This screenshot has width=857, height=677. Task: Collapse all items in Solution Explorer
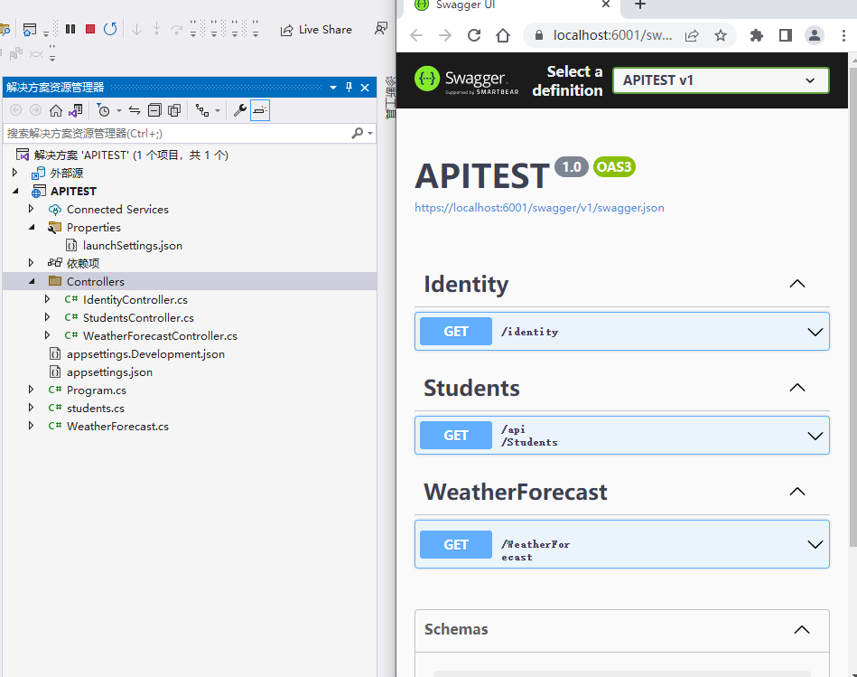[154, 110]
